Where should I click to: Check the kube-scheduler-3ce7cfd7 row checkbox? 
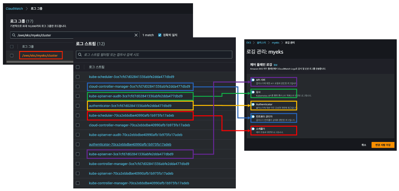(78, 77)
